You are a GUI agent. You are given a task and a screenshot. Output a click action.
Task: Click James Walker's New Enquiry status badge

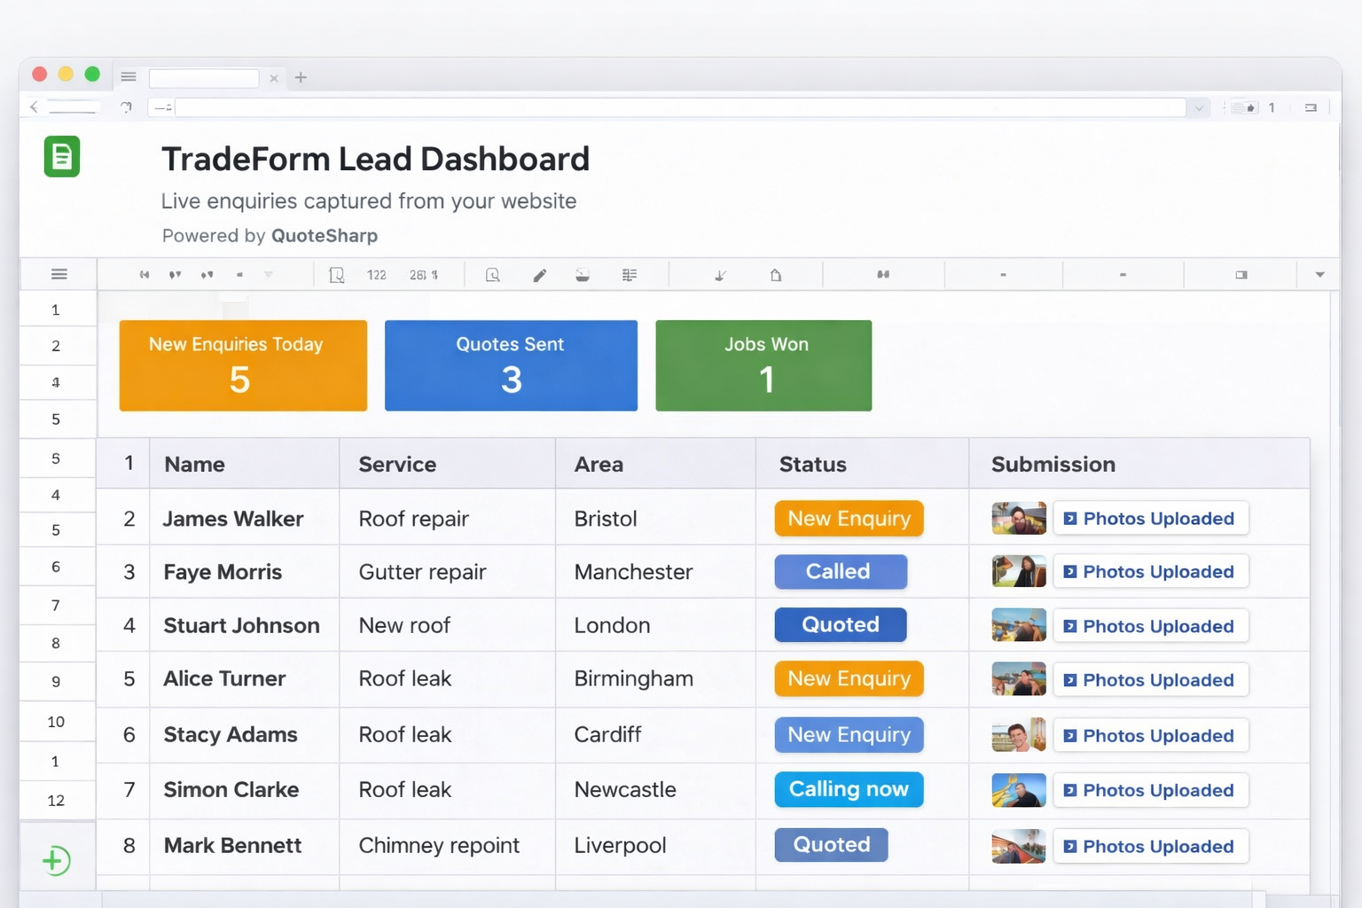[x=849, y=519]
